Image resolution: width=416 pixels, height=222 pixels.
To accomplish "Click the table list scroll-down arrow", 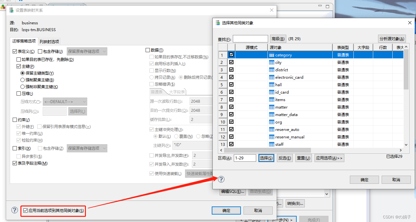I will 406,145.
